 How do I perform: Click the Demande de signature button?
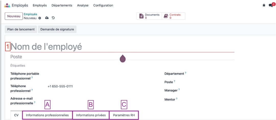coord(57,29)
